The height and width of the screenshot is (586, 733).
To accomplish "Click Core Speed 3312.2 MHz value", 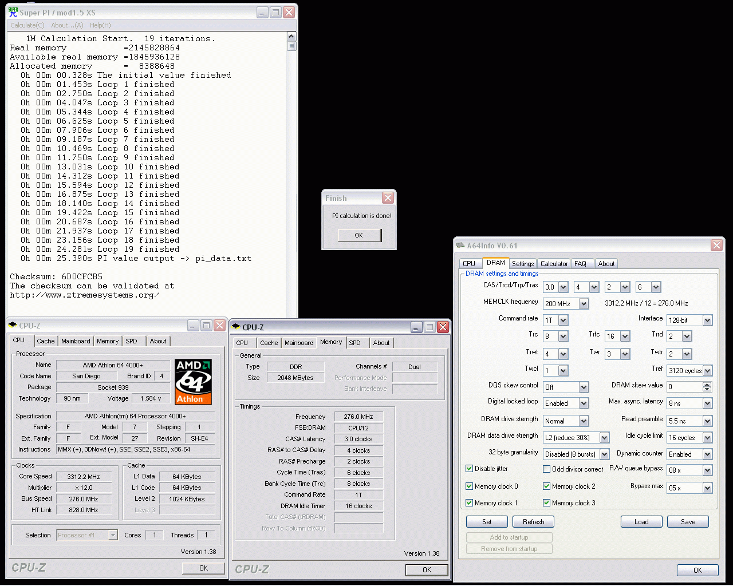I will (84, 477).
